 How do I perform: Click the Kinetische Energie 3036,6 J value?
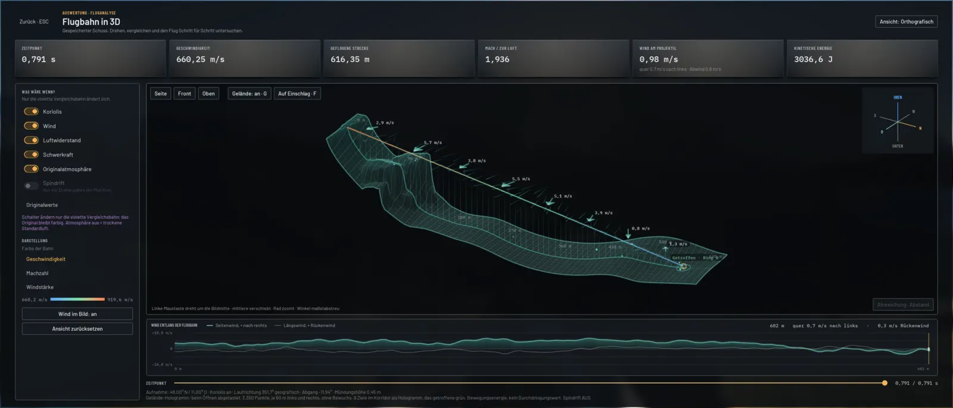814,59
